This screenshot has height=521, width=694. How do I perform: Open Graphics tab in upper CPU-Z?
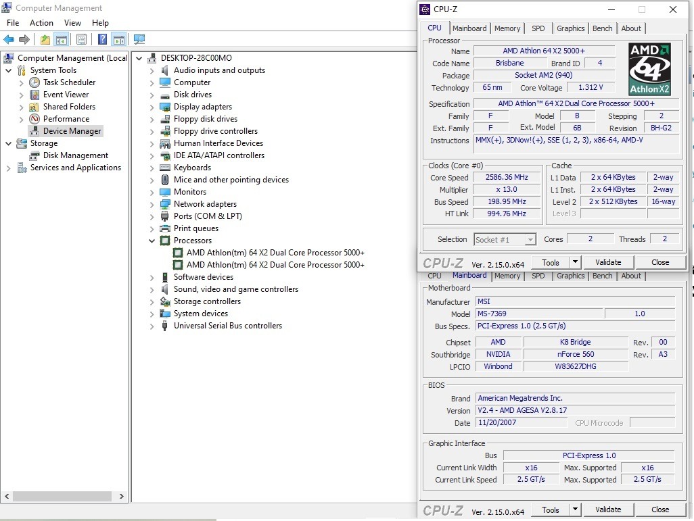click(570, 28)
